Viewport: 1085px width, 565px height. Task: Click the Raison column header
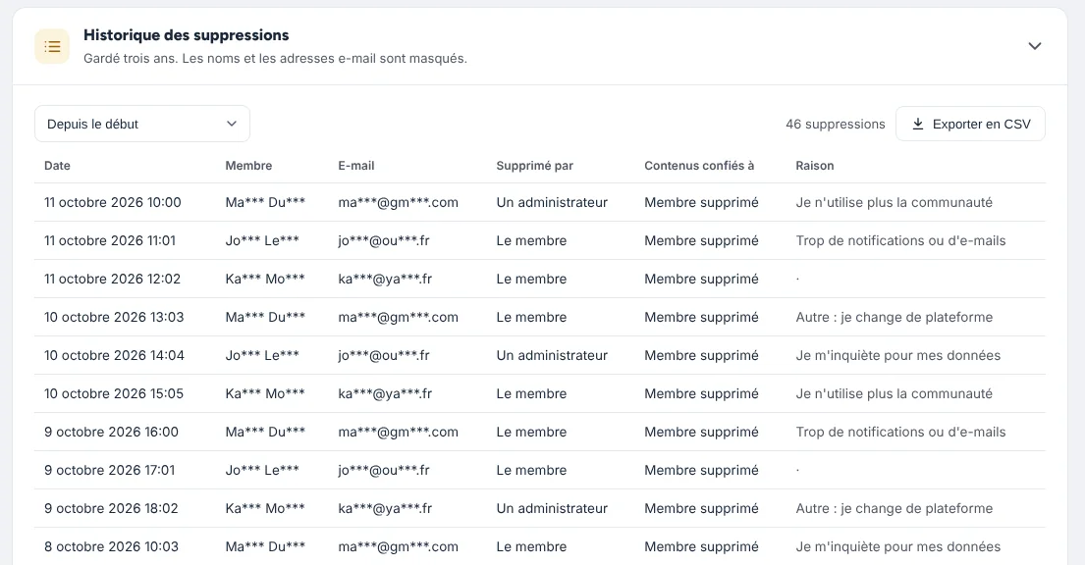pyautogui.click(x=814, y=165)
